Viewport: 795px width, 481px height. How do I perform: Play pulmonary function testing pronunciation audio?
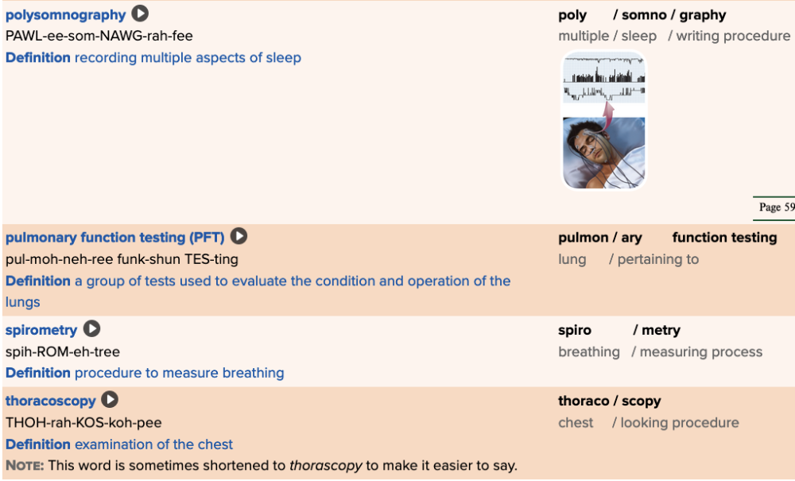pos(238,236)
